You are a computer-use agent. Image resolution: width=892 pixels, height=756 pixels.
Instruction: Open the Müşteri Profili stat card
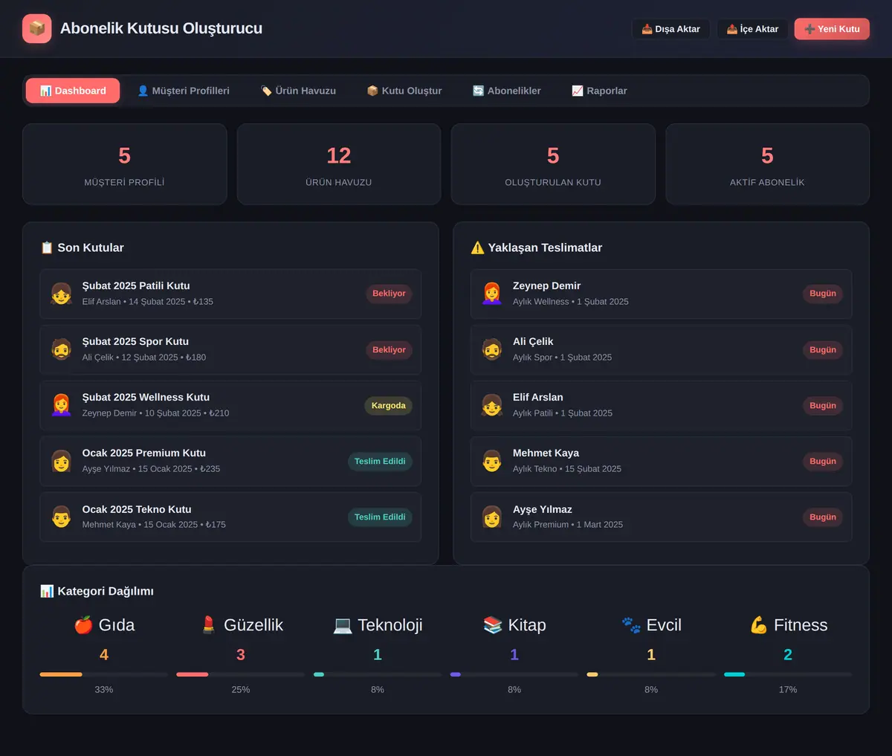125,164
